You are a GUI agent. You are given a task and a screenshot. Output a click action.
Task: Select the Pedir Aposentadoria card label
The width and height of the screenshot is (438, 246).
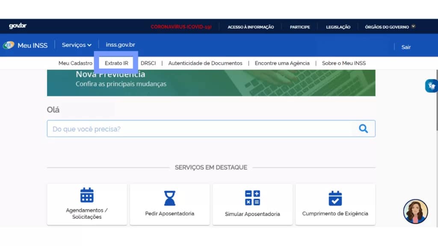tap(169, 214)
